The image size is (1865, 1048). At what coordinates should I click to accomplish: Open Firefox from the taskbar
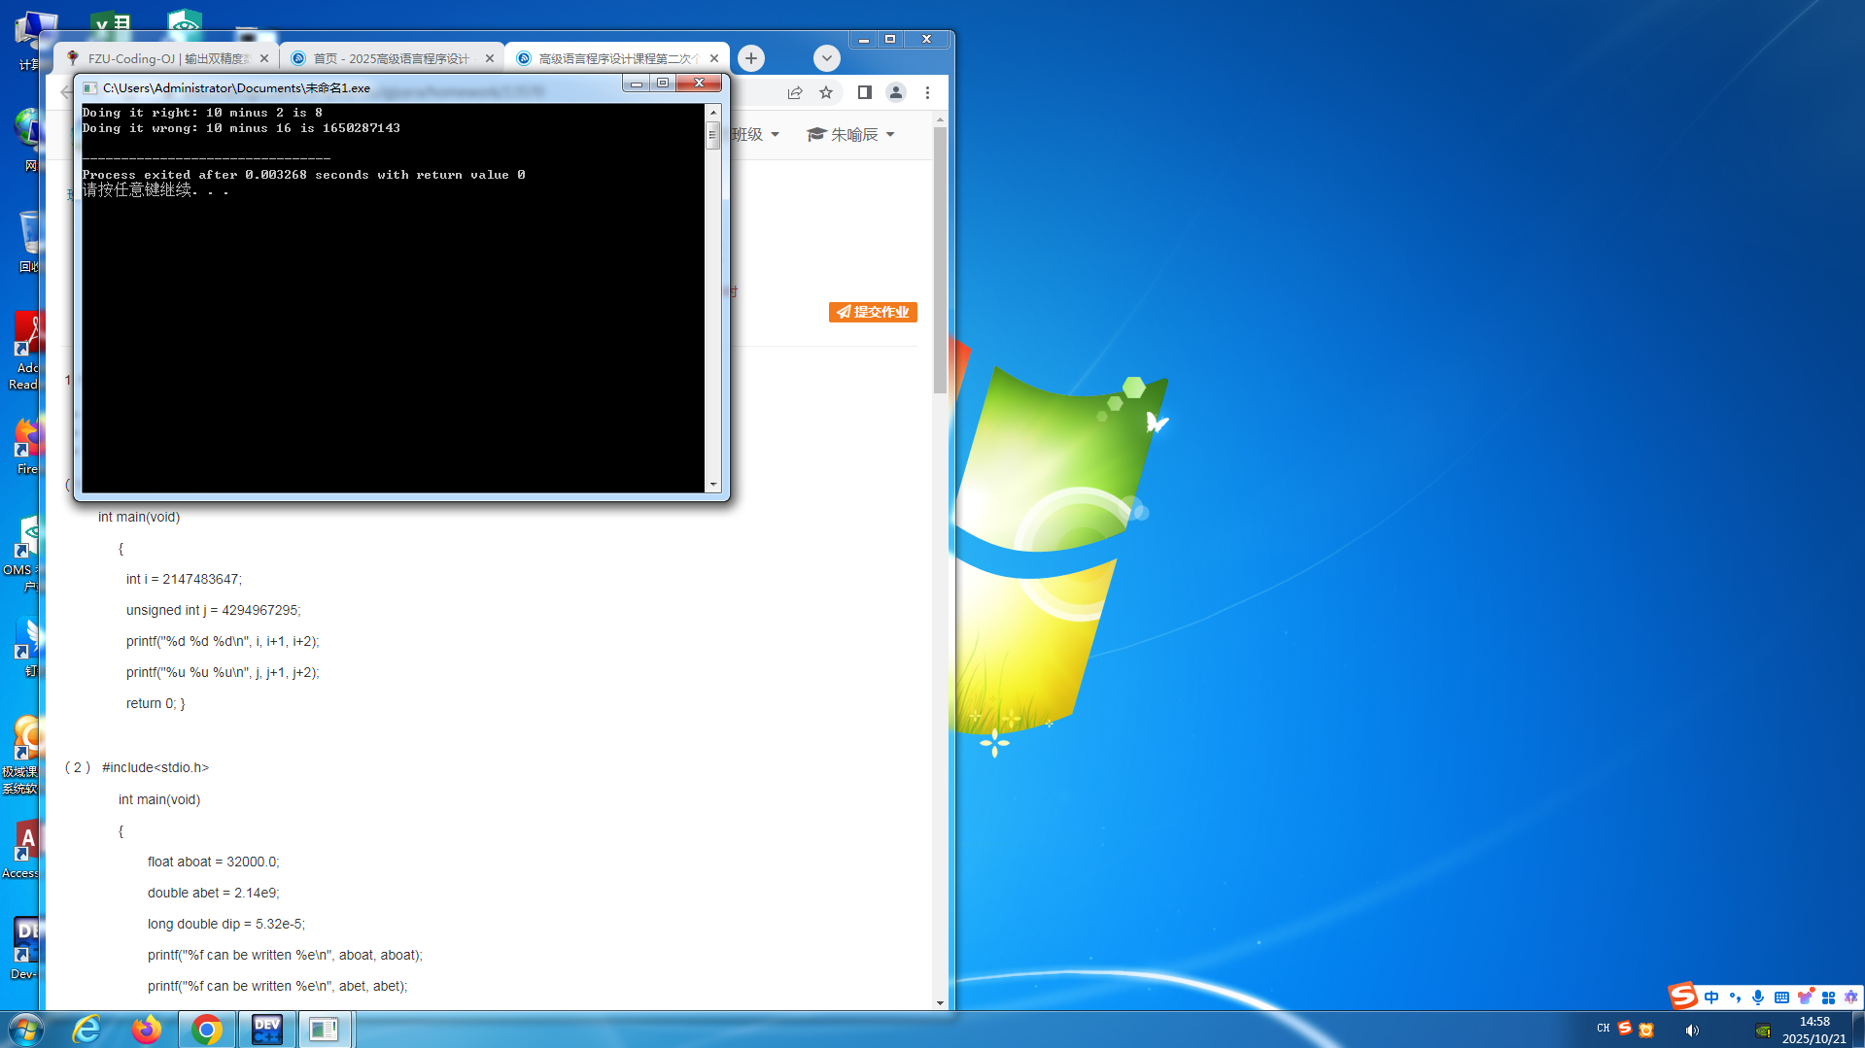pos(147,1030)
